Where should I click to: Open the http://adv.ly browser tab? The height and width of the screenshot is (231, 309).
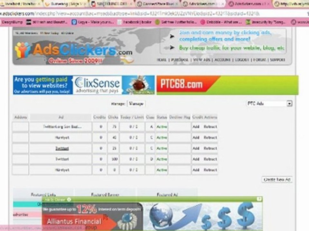pyautogui.click(x=292, y=4)
